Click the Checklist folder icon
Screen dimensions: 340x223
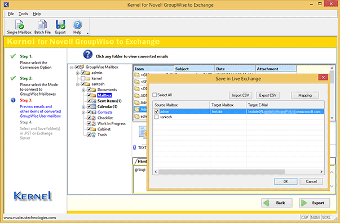click(94, 118)
